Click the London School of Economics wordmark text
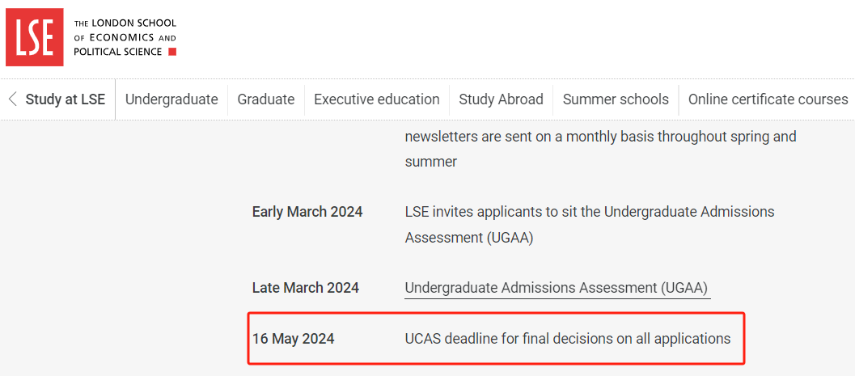Viewport: 855px width, 376px height. point(125,37)
